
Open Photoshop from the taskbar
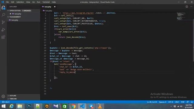click(x=29, y=106)
